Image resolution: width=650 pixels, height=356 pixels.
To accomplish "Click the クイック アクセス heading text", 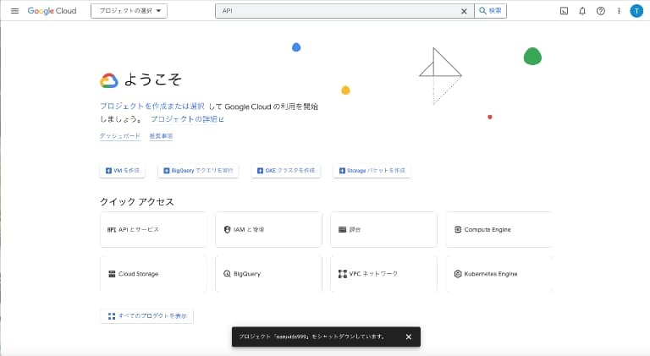I will point(137,201).
